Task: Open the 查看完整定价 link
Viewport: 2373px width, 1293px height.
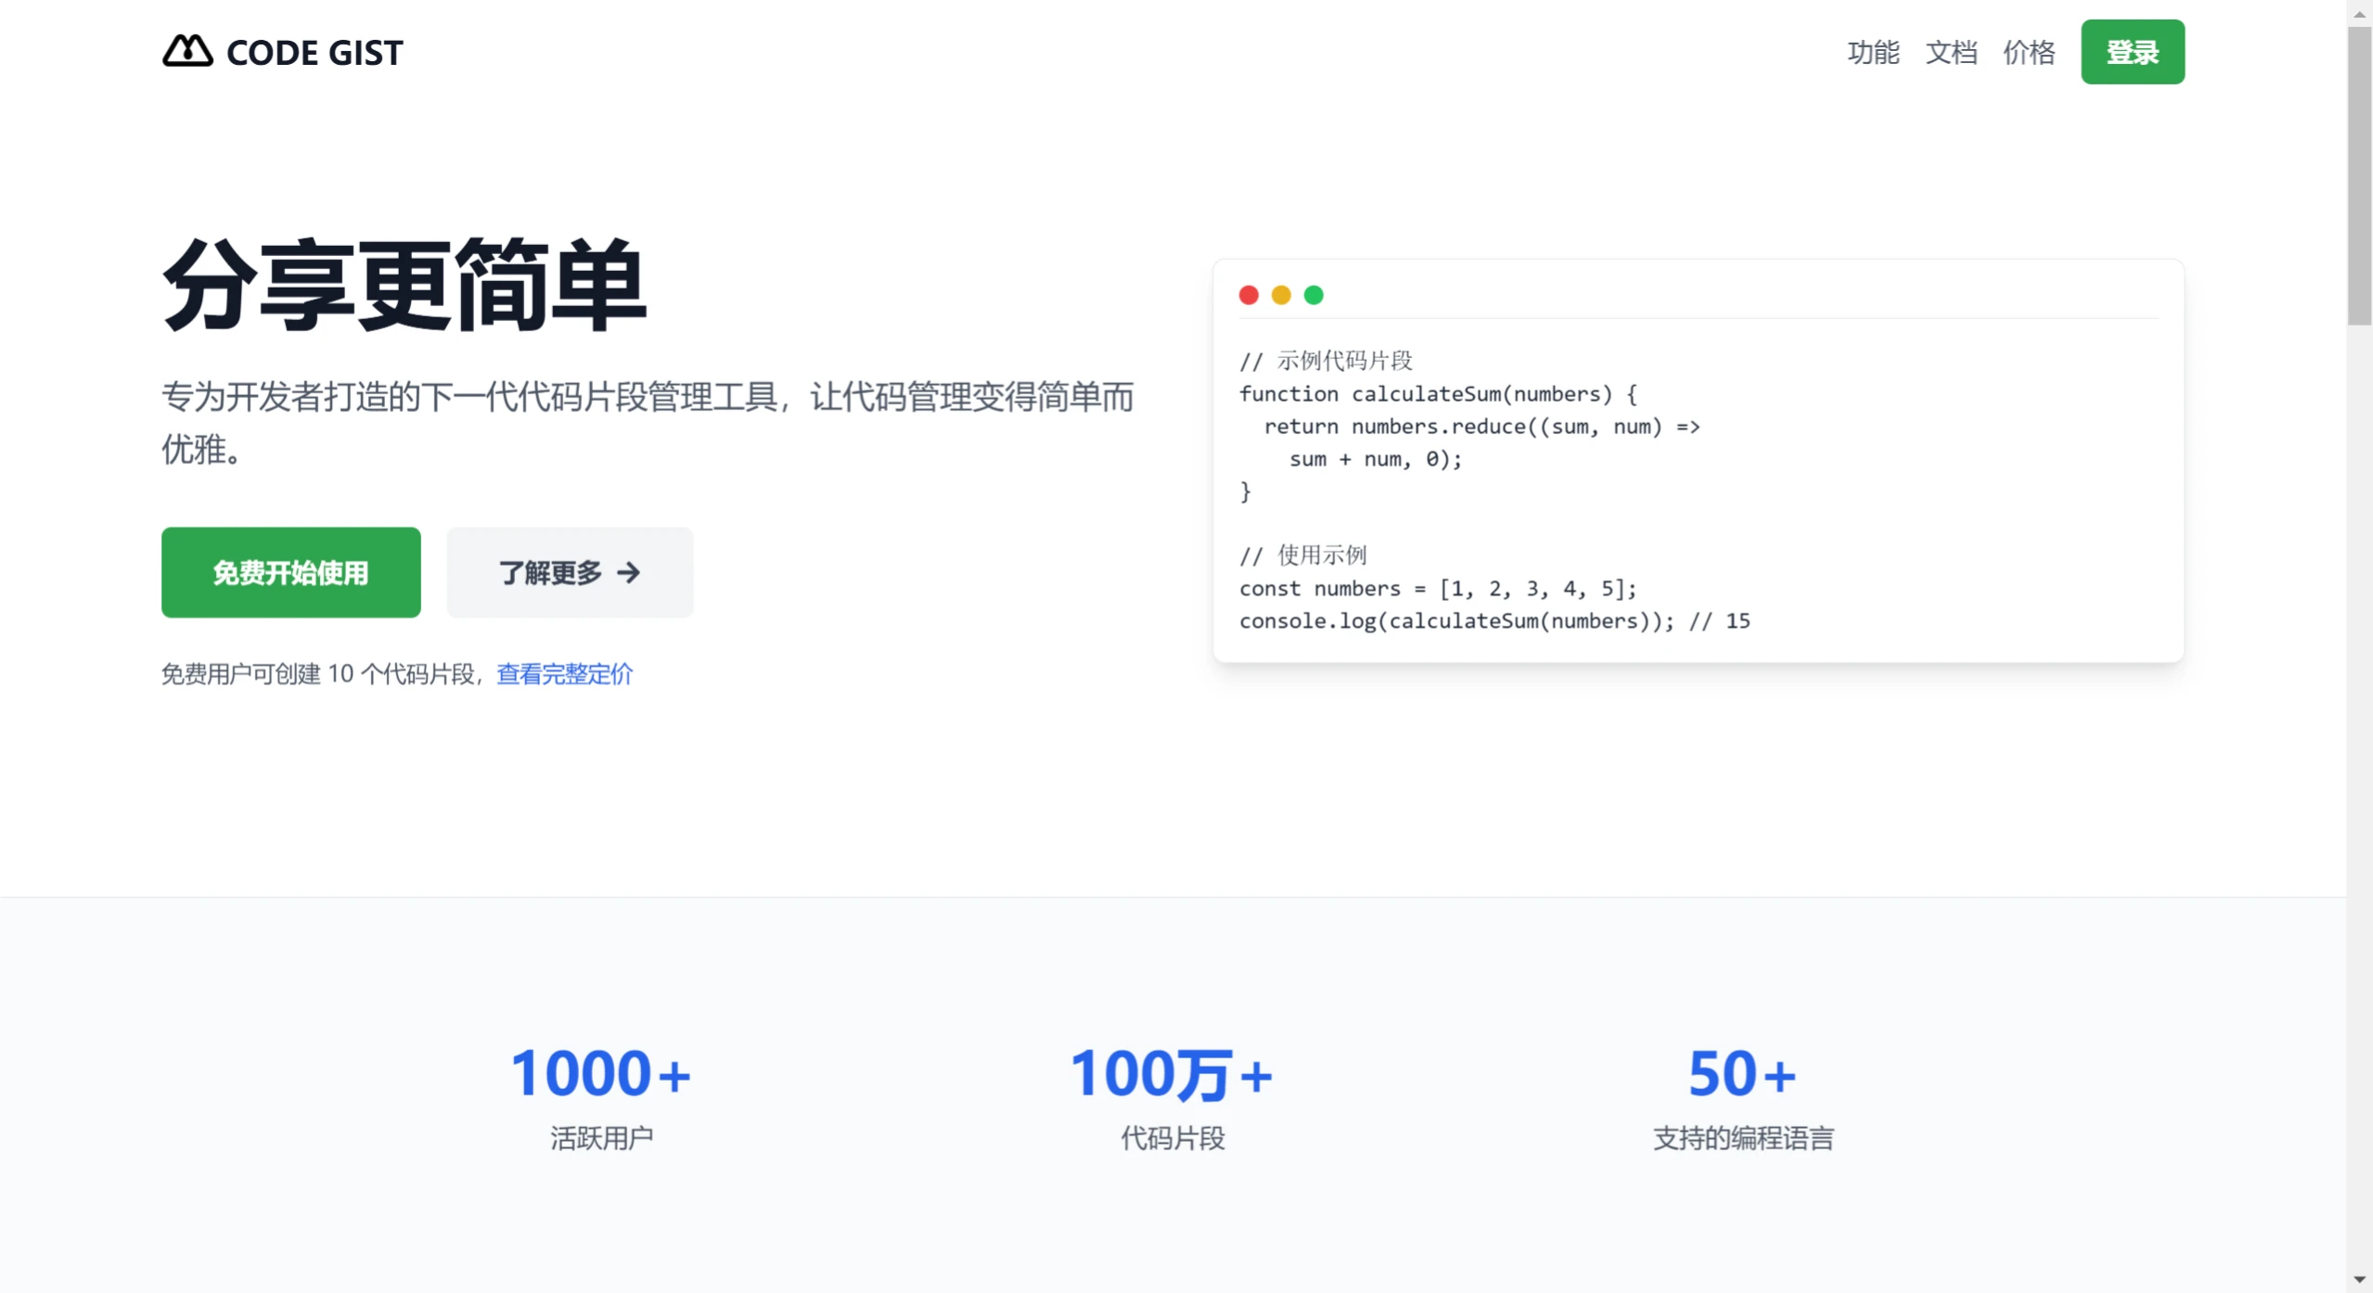Action: point(563,674)
